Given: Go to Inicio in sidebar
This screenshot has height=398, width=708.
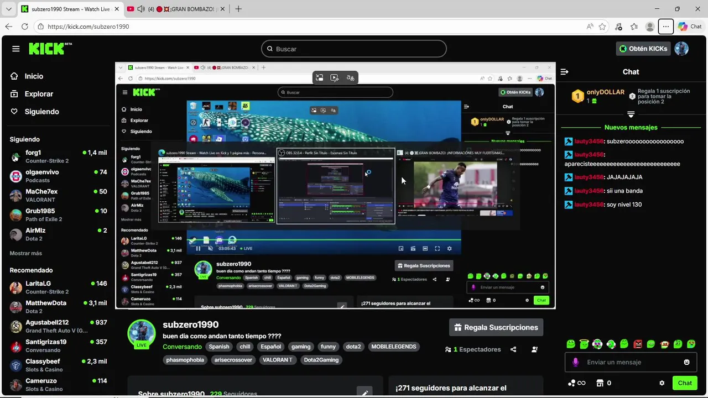Looking at the screenshot, I should point(34,76).
